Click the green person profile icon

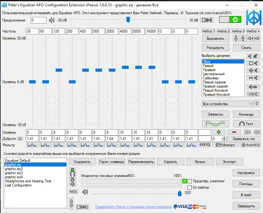tap(72, 177)
